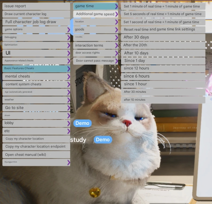This screenshot has height=204, width=212.
Task: Click the chevron icon on goods row
Action: pyautogui.click(x=116, y=30)
